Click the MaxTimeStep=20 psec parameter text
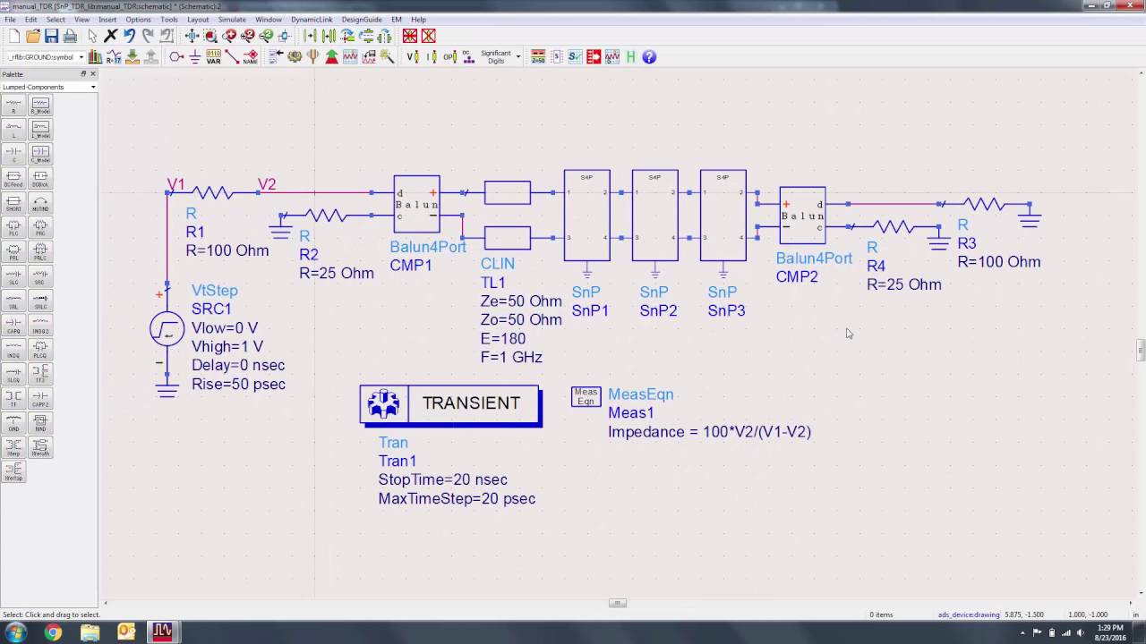This screenshot has width=1146, height=644. point(457,498)
